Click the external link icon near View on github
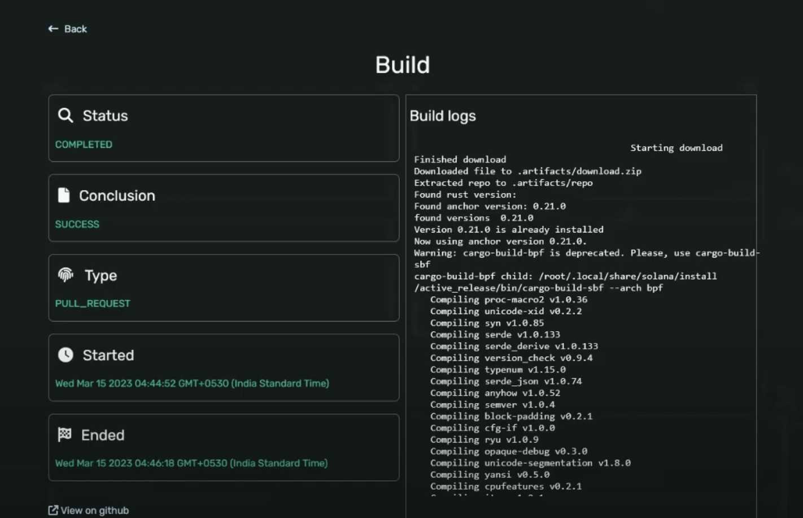803x518 pixels. coord(53,510)
